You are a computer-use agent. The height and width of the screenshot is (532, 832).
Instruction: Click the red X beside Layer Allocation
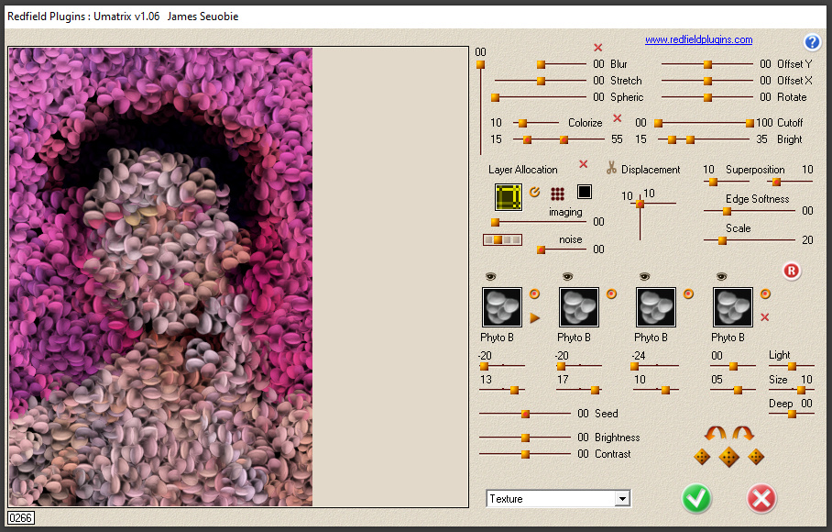[583, 164]
